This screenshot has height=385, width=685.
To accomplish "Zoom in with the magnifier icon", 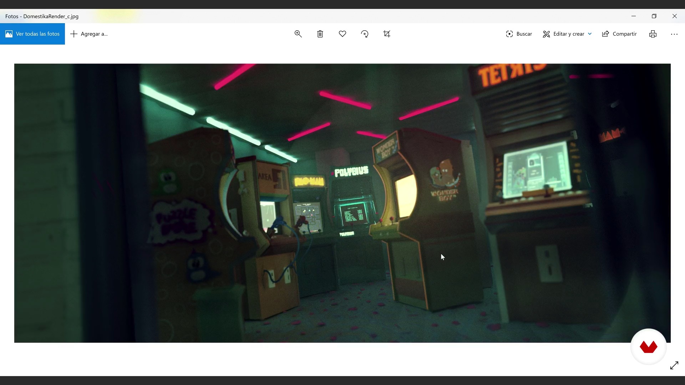I will 298,34.
